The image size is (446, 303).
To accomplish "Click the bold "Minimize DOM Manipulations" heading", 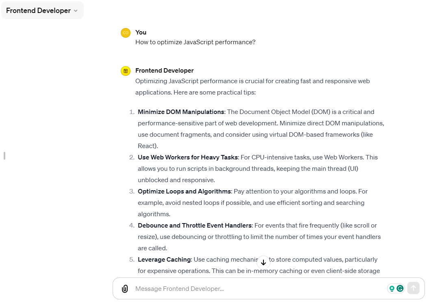I will coord(180,112).
